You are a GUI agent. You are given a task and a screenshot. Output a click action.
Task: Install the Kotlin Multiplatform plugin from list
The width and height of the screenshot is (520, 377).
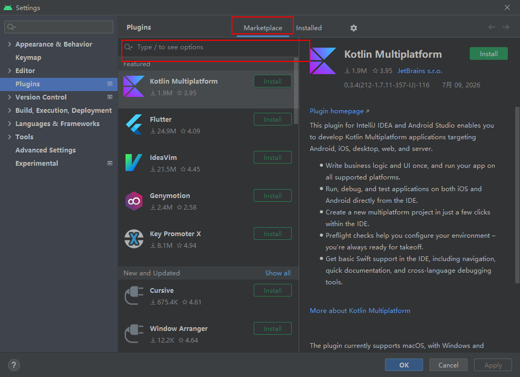[x=273, y=81]
